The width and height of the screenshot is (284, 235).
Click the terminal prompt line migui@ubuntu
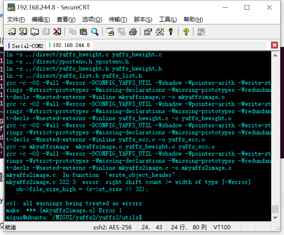pyautogui.click(x=74, y=217)
